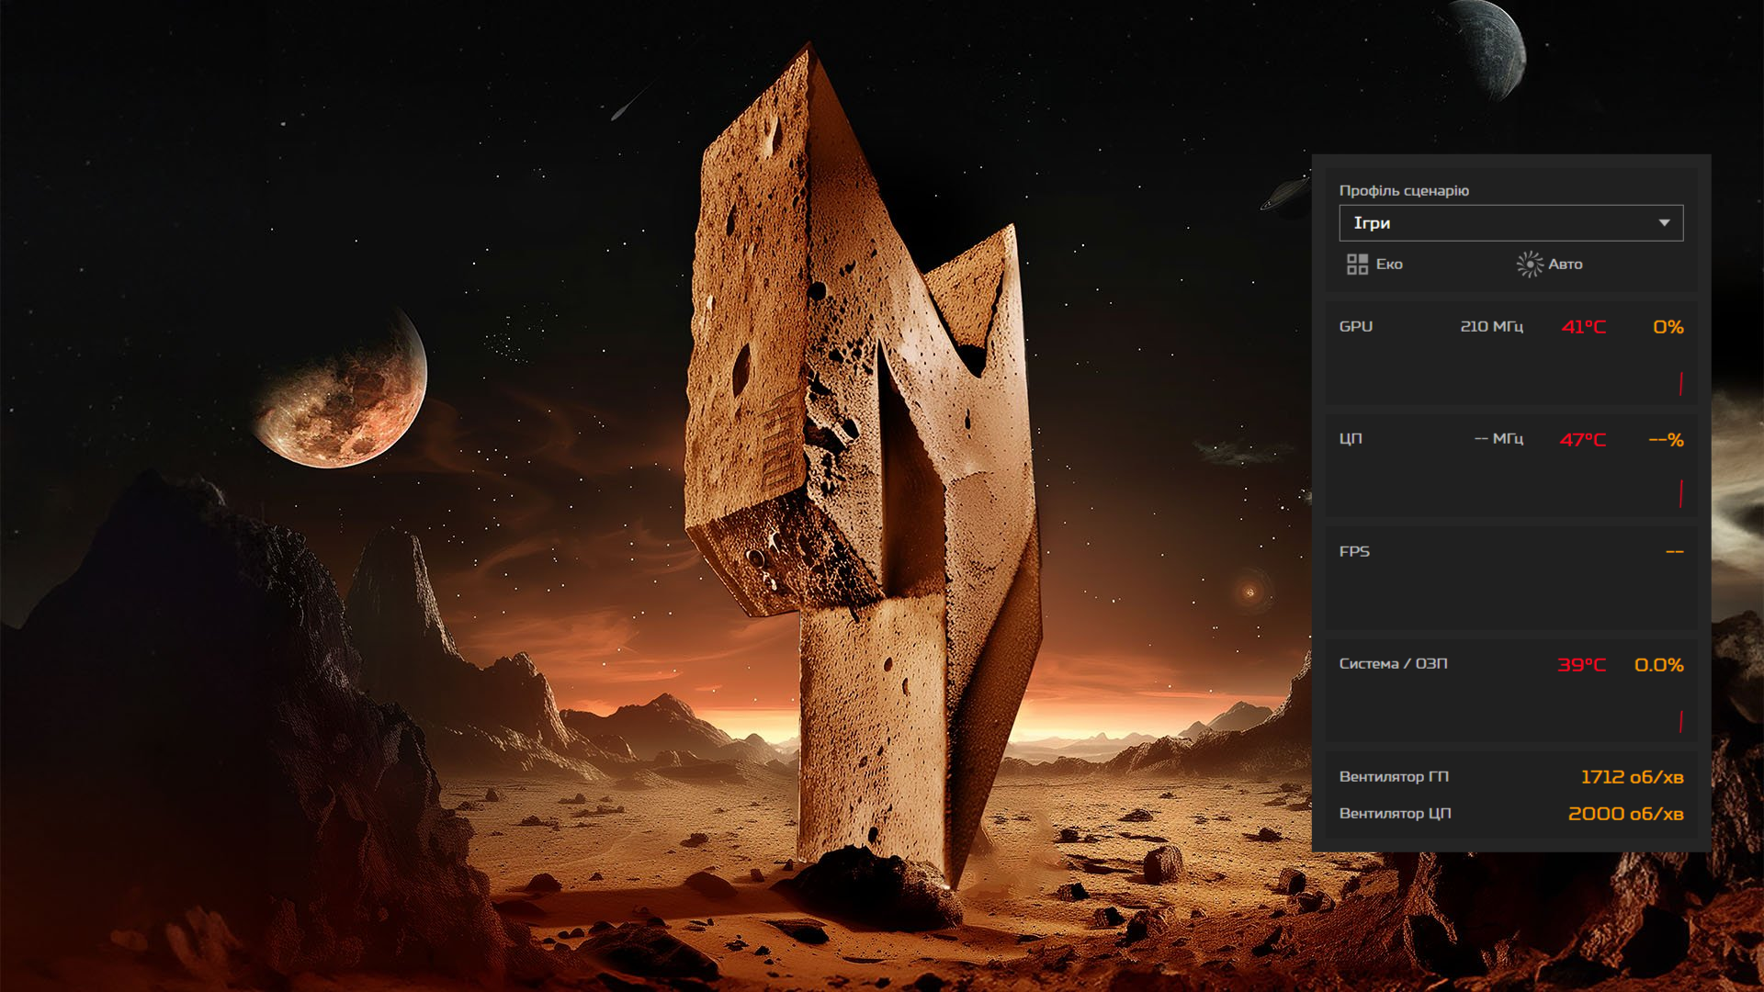Click the ОЗП usage 0.0% value
Image resolution: width=1764 pixels, height=992 pixels.
pyautogui.click(x=1658, y=665)
